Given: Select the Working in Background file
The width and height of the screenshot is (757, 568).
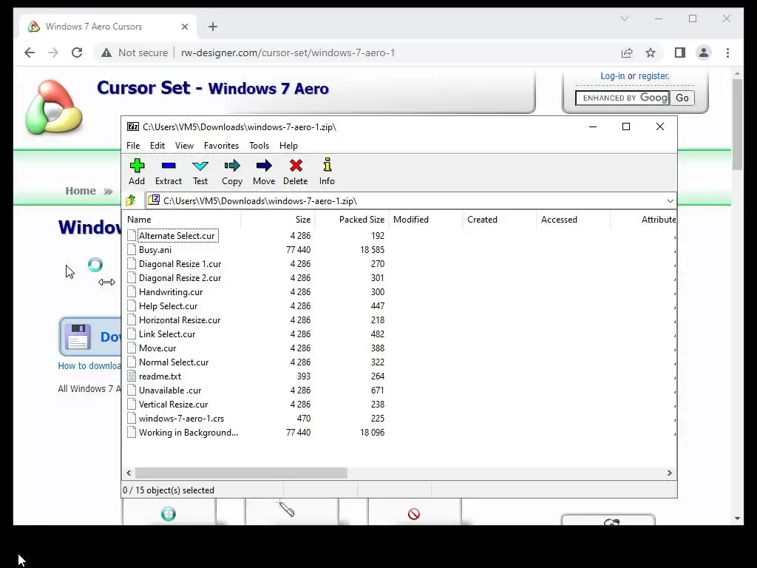Looking at the screenshot, I should pos(189,432).
